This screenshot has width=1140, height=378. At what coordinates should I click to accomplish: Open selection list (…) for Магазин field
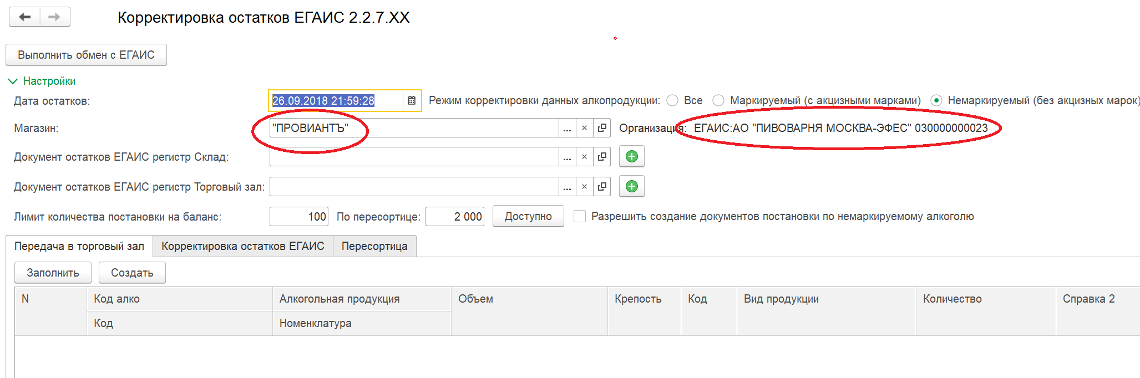click(567, 128)
